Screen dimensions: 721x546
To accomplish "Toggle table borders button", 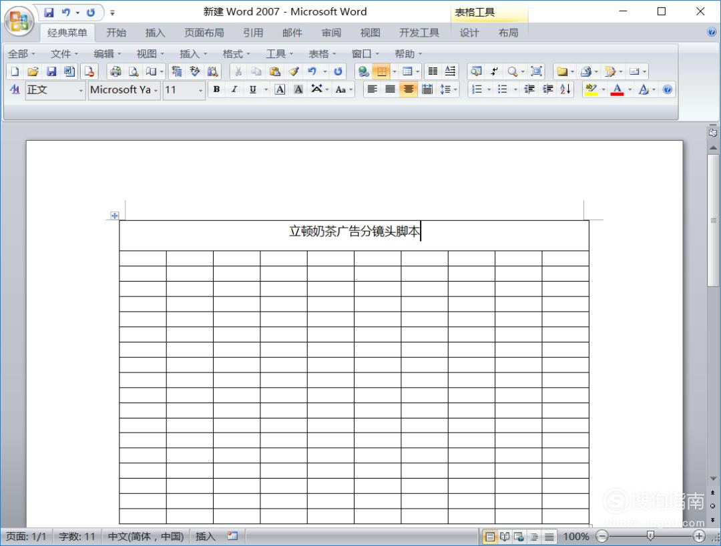I will (382, 71).
